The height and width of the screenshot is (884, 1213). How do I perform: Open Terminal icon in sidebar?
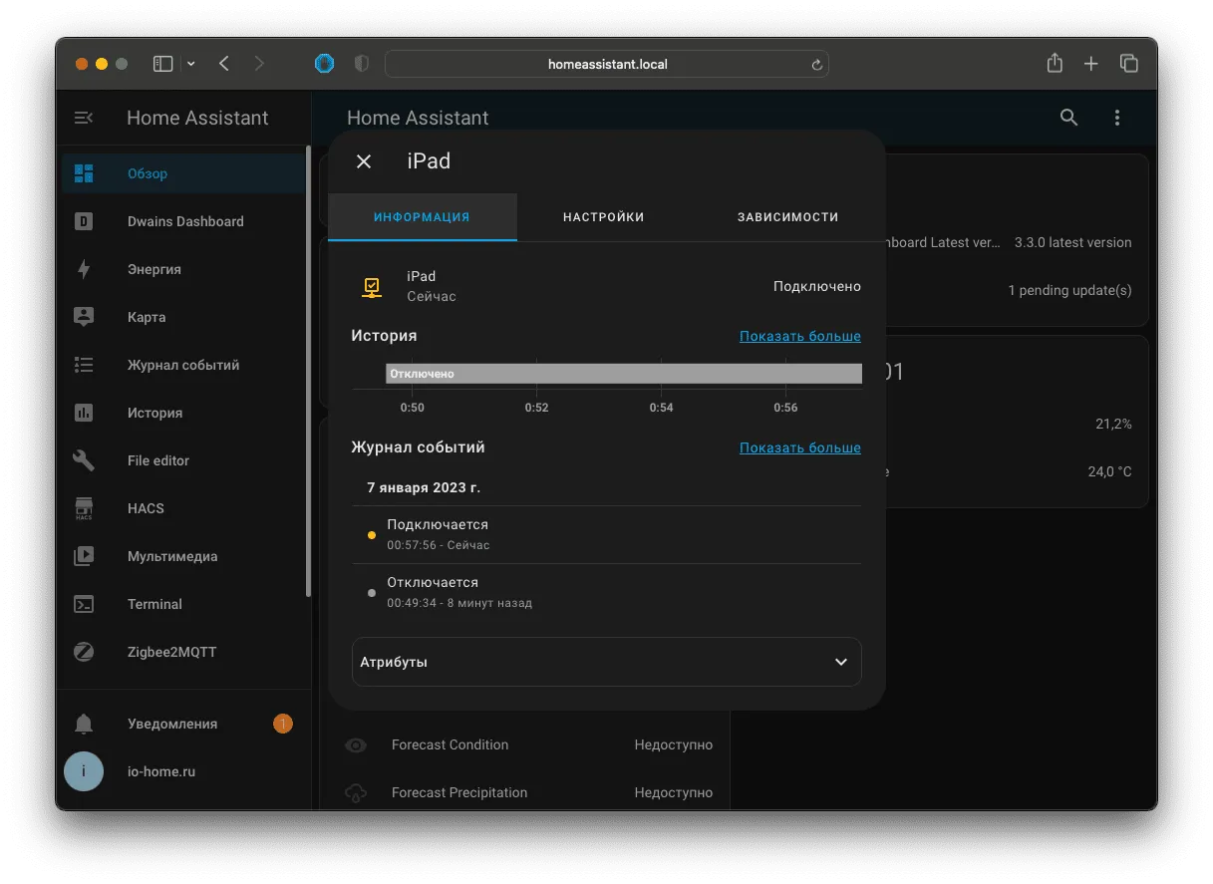(x=84, y=604)
